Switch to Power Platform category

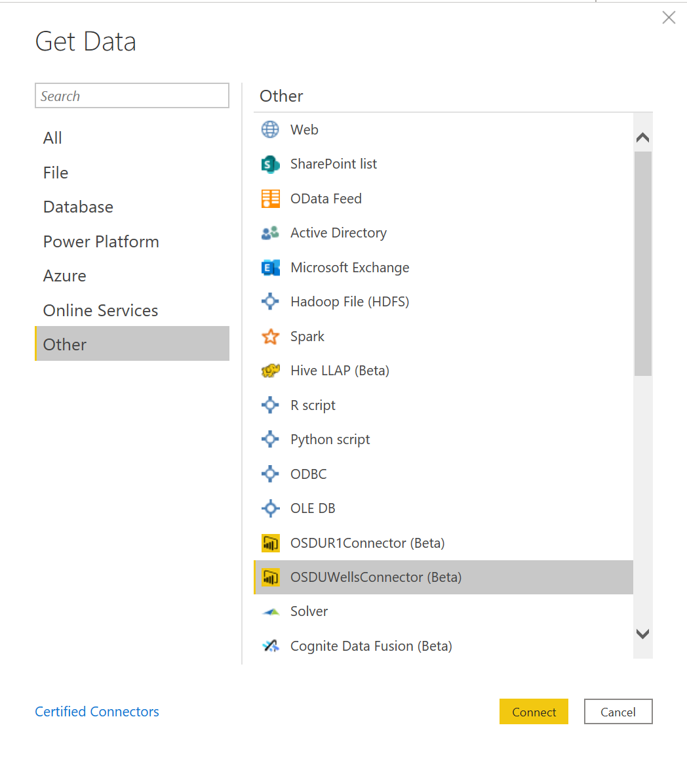point(132,241)
